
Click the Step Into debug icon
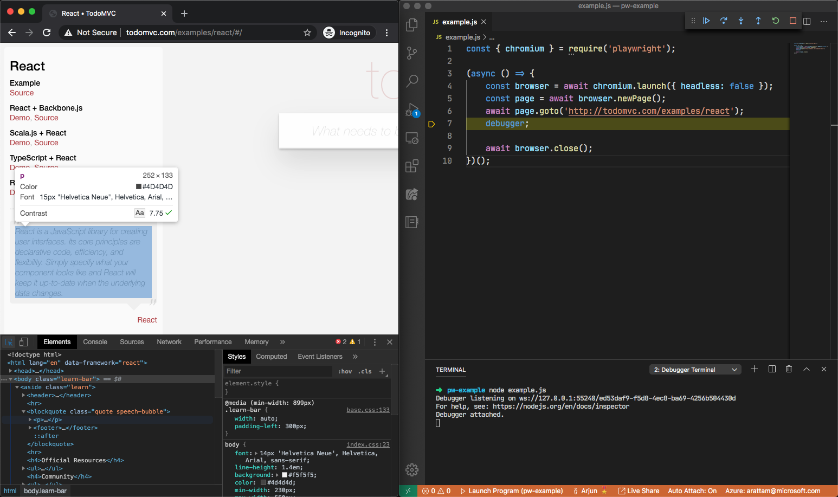coord(741,21)
